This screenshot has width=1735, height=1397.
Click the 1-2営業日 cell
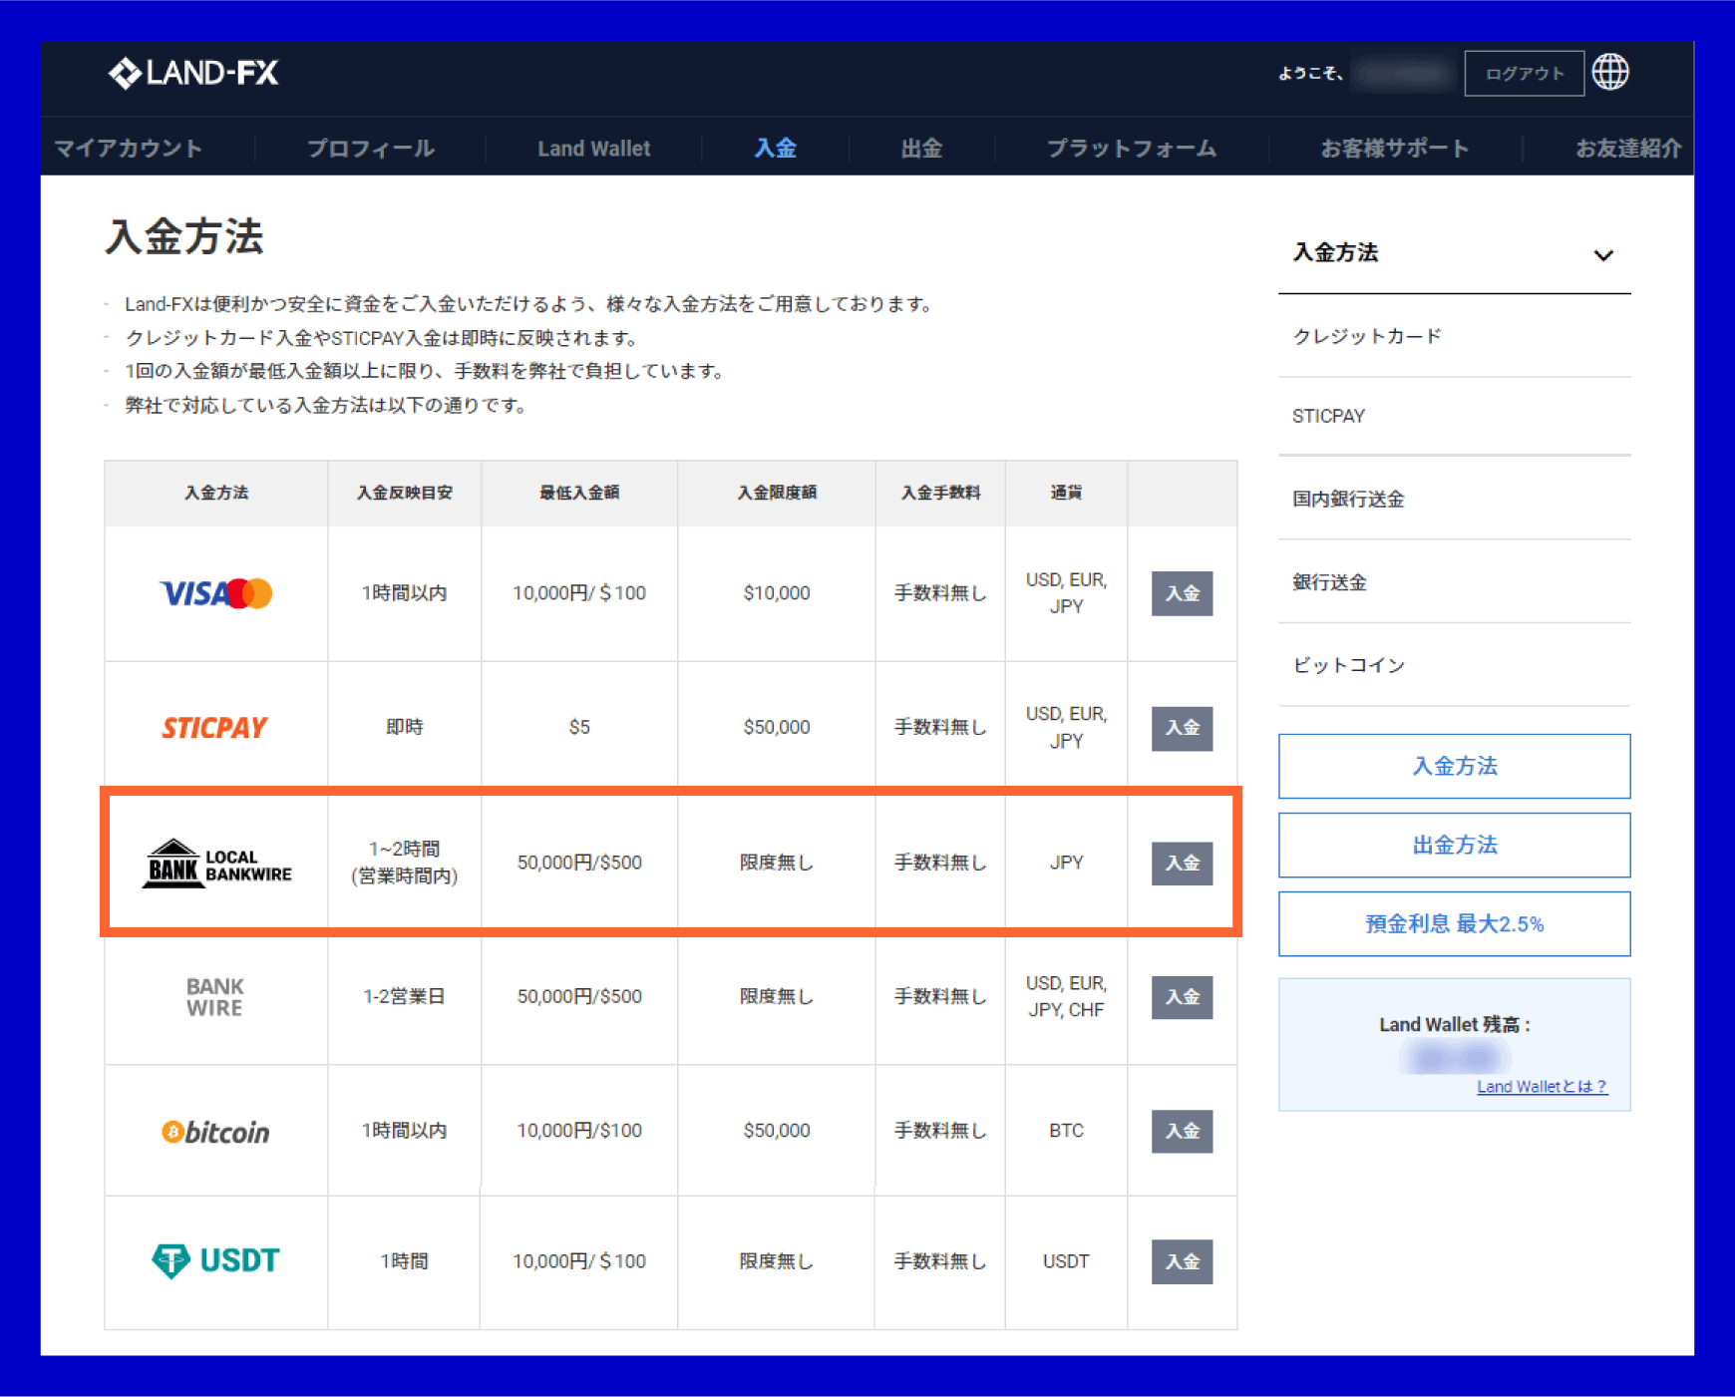pos(404,997)
